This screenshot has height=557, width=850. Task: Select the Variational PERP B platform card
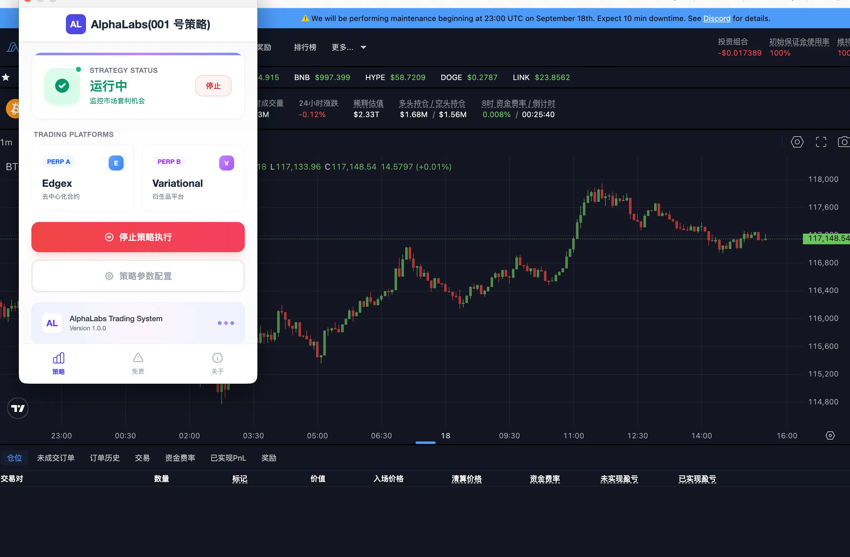click(193, 178)
